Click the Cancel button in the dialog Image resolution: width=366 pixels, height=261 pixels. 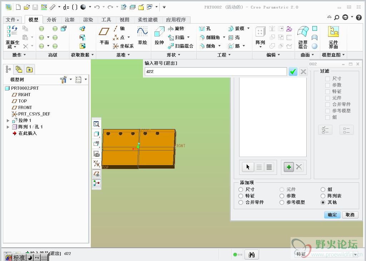point(350,215)
